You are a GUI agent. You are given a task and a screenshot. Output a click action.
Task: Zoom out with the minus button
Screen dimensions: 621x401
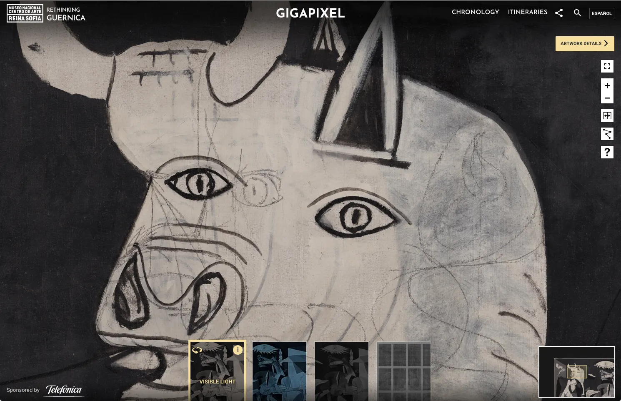click(607, 98)
